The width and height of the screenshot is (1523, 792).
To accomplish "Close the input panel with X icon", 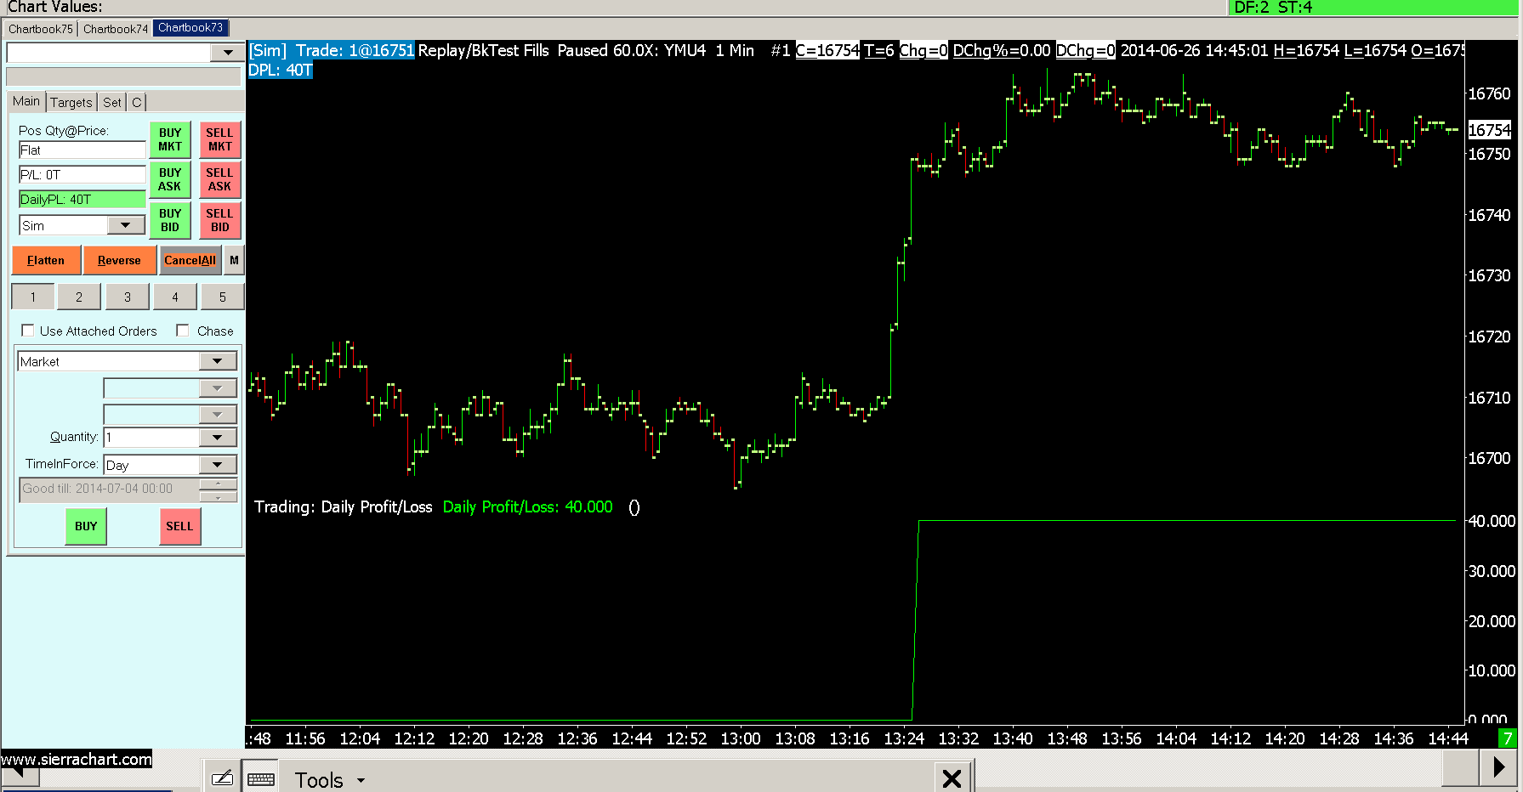I will click(x=952, y=778).
